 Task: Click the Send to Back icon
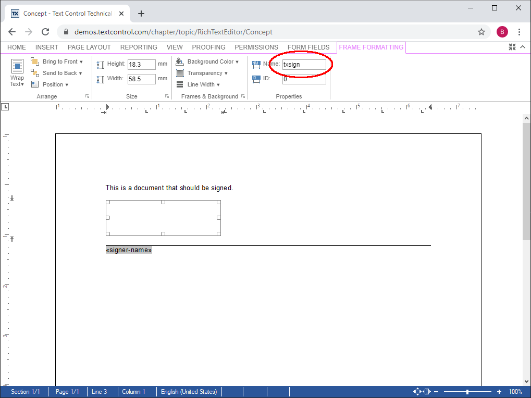(x=34, y=73)
